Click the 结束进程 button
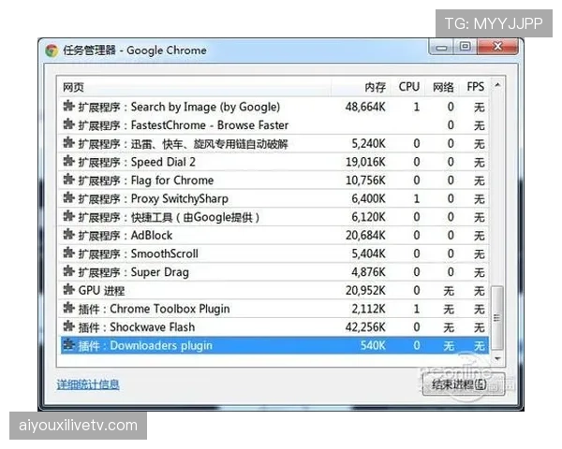 (x=464, y=384)
